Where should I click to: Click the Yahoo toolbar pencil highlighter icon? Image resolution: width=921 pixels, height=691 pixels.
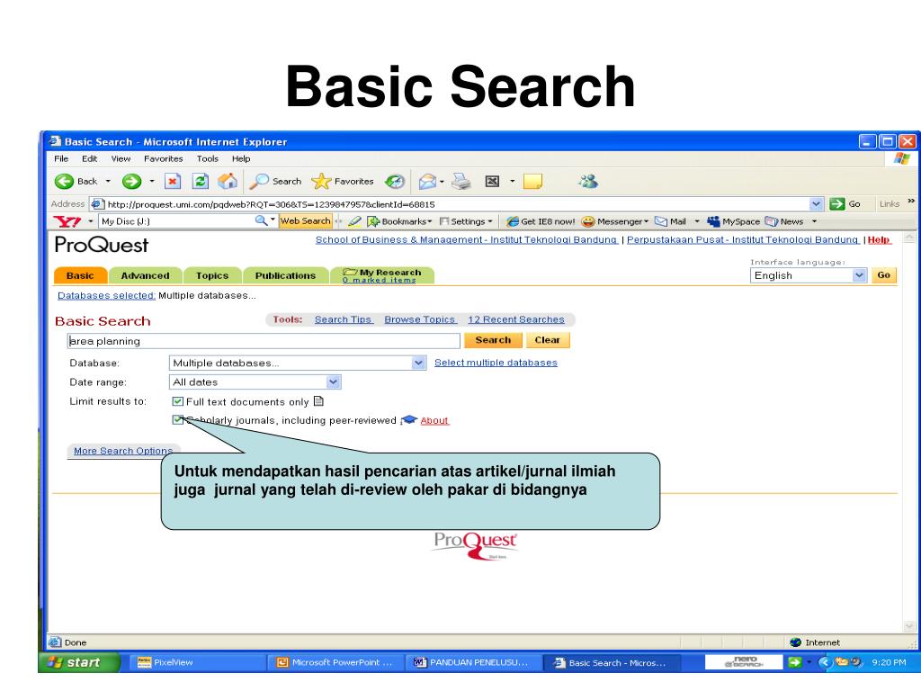click(x=354, y=221)
